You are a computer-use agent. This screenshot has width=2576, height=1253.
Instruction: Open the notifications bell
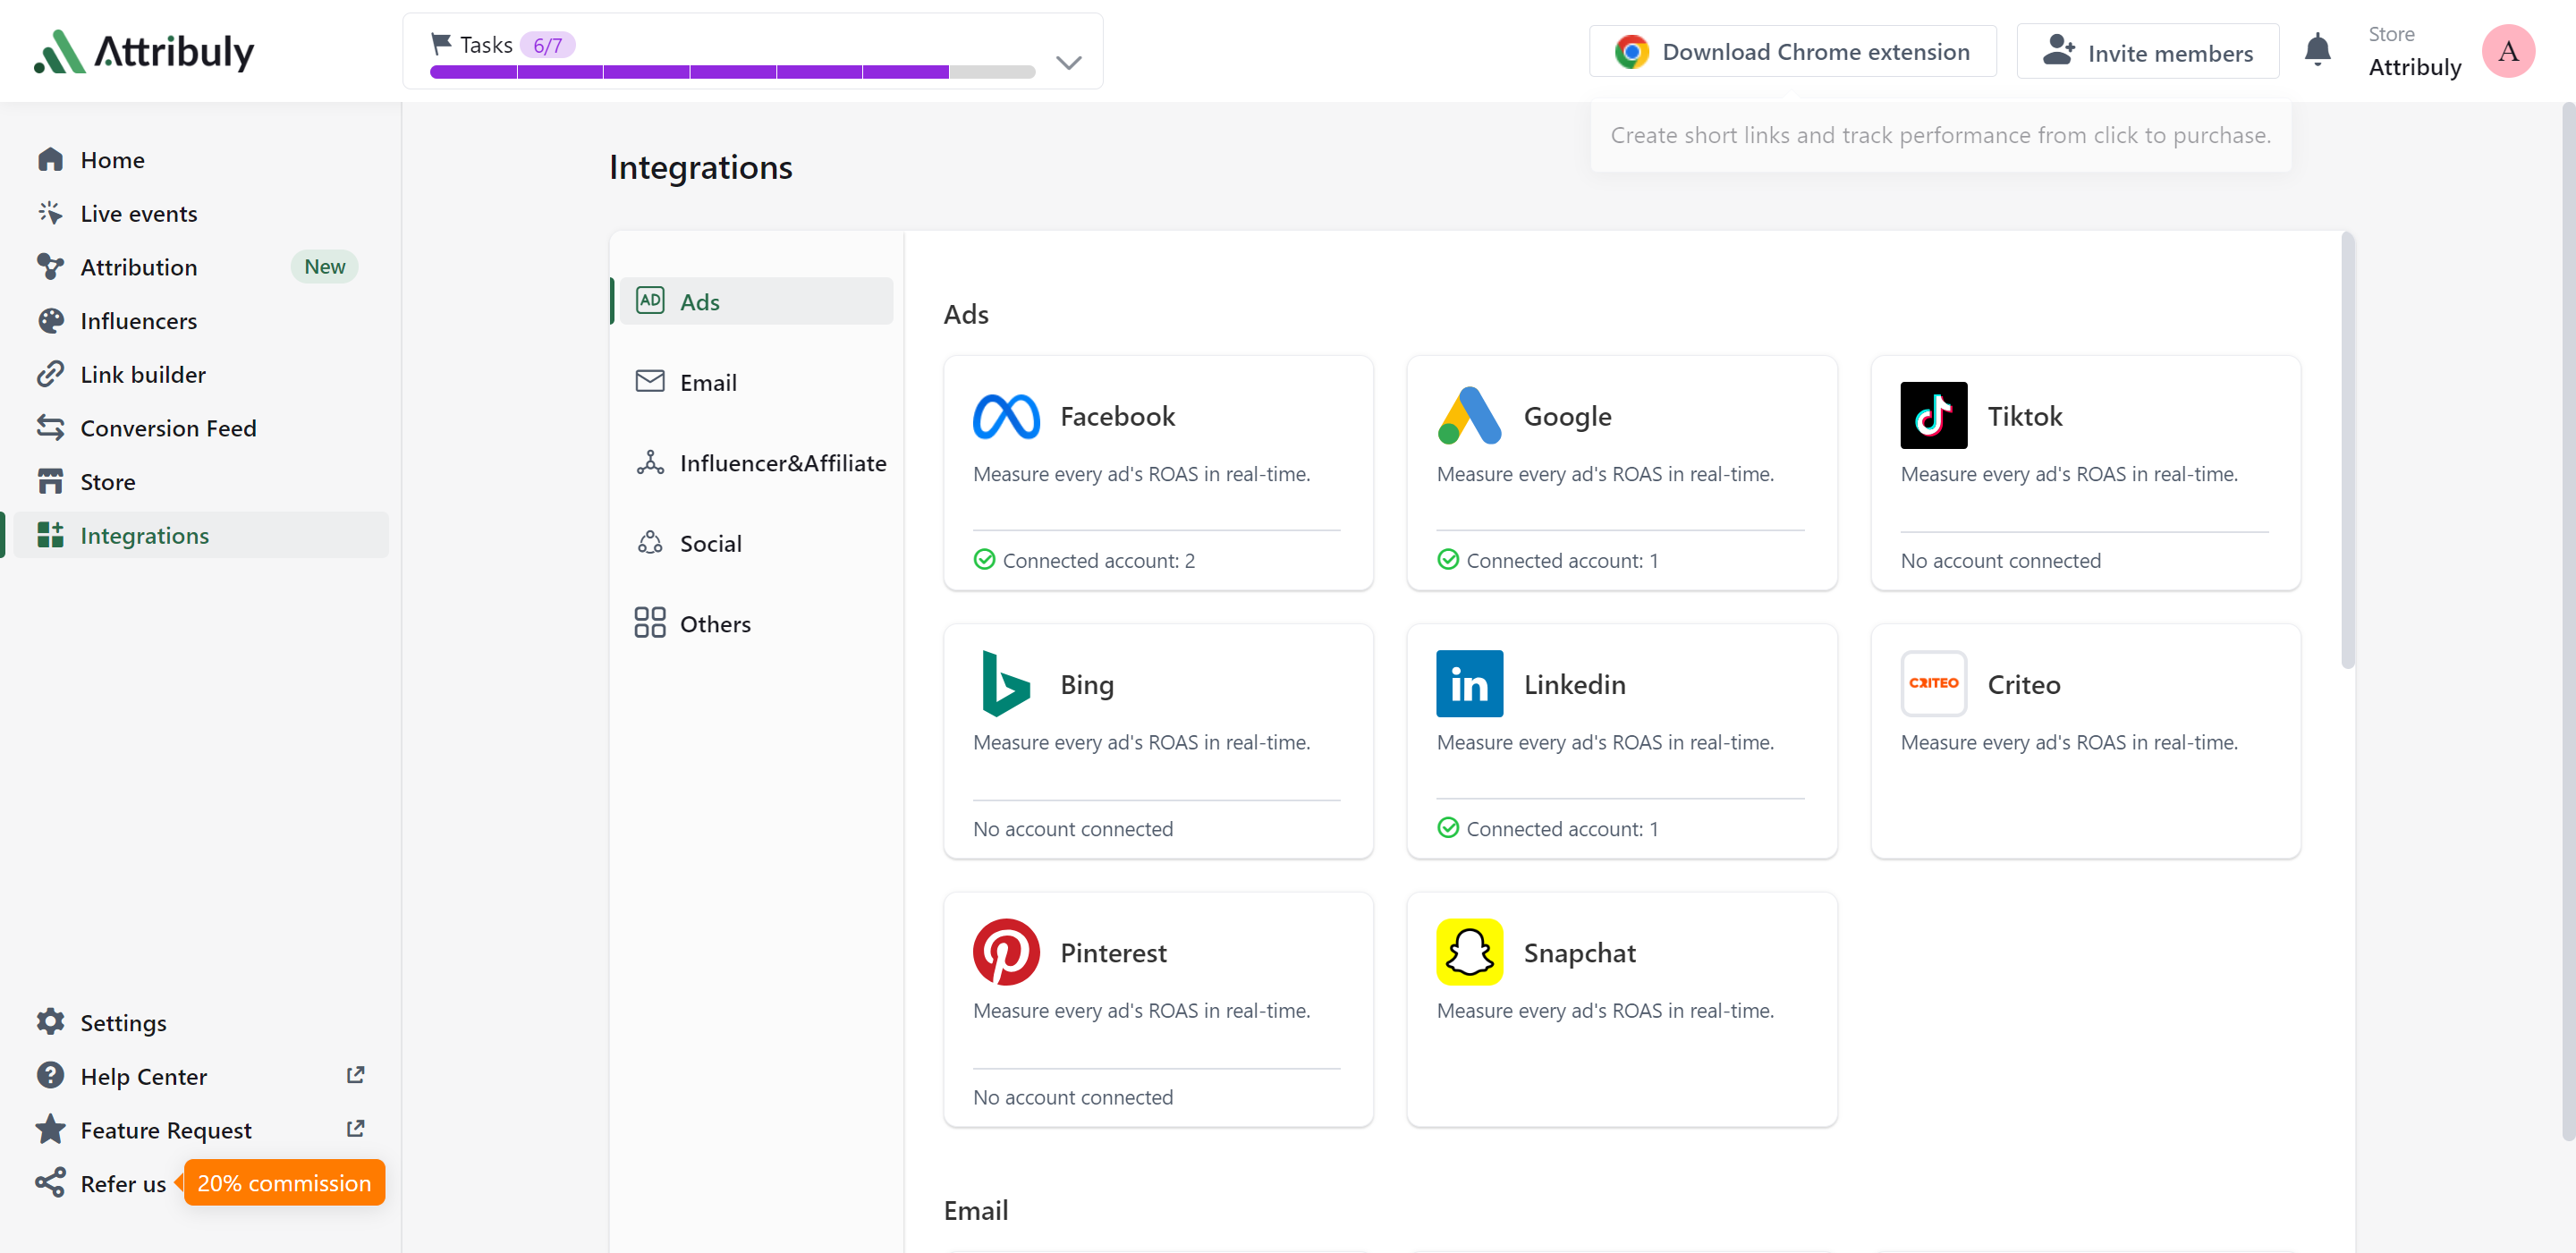click(x=2317, y=50)
